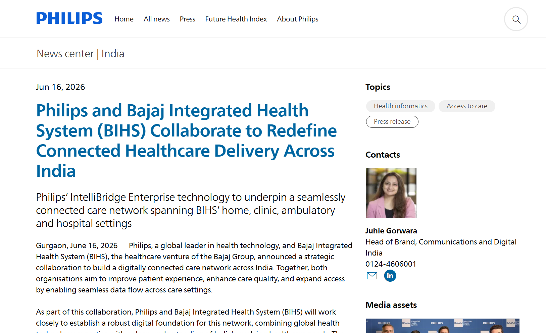Click phone number 0124-4606001
This screenshot has width=546, height=333.
click(391, 264)
